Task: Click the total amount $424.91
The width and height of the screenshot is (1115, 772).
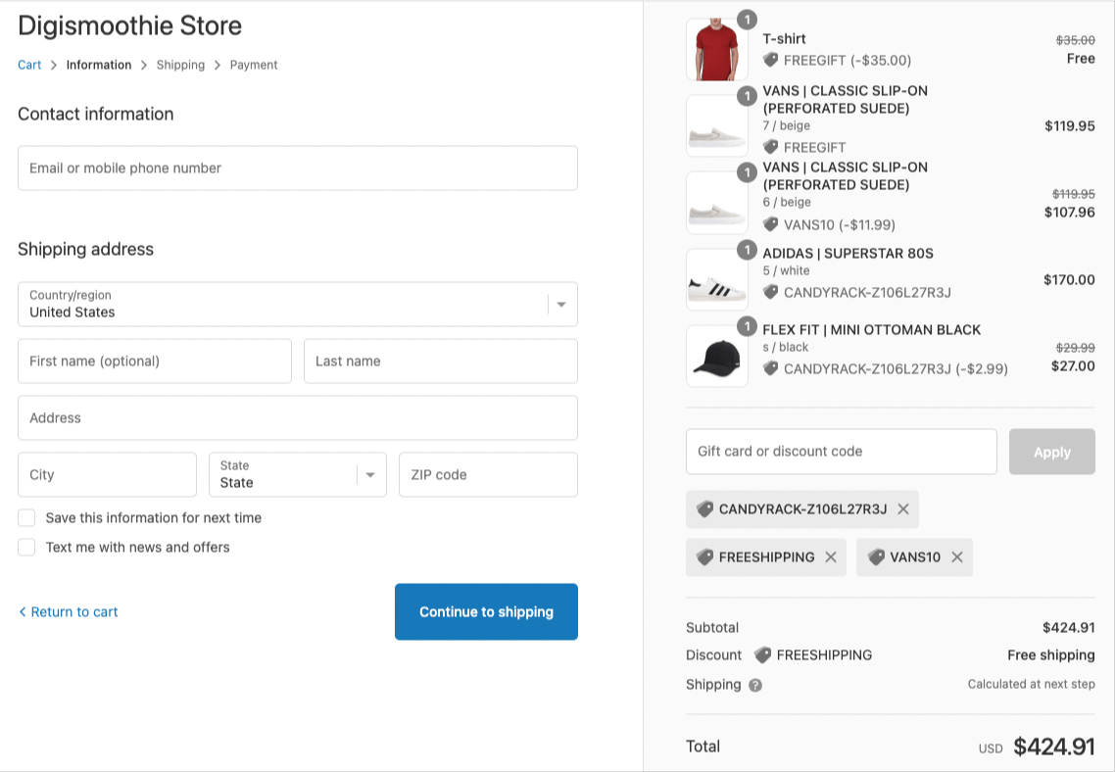Action: pyautogui.click(x=1054, y=747)
